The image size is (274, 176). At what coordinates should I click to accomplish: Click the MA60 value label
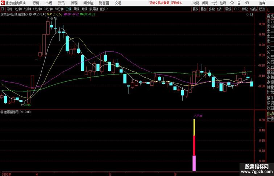click(88, 14)
